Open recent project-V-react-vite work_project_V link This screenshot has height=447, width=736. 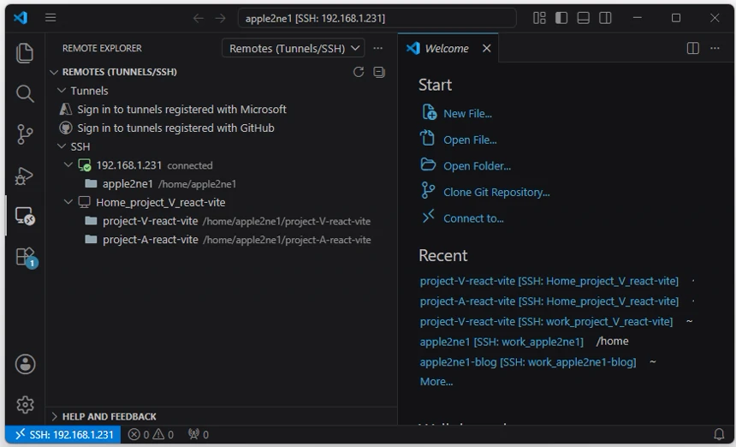(546, 322)
